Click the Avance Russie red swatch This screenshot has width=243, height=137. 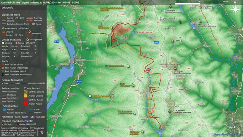click(26, 104)
